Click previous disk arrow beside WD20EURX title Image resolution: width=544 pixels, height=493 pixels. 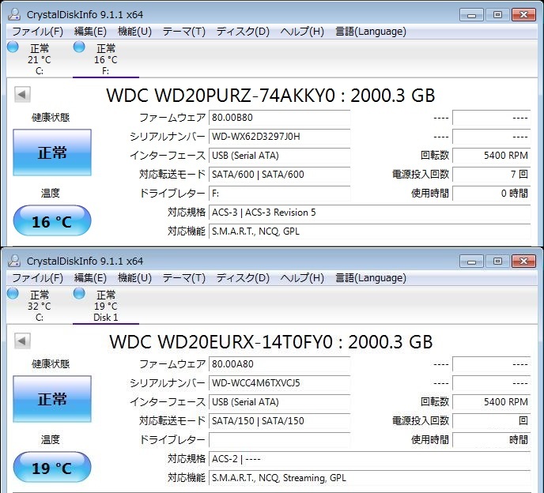pos(22,341)
